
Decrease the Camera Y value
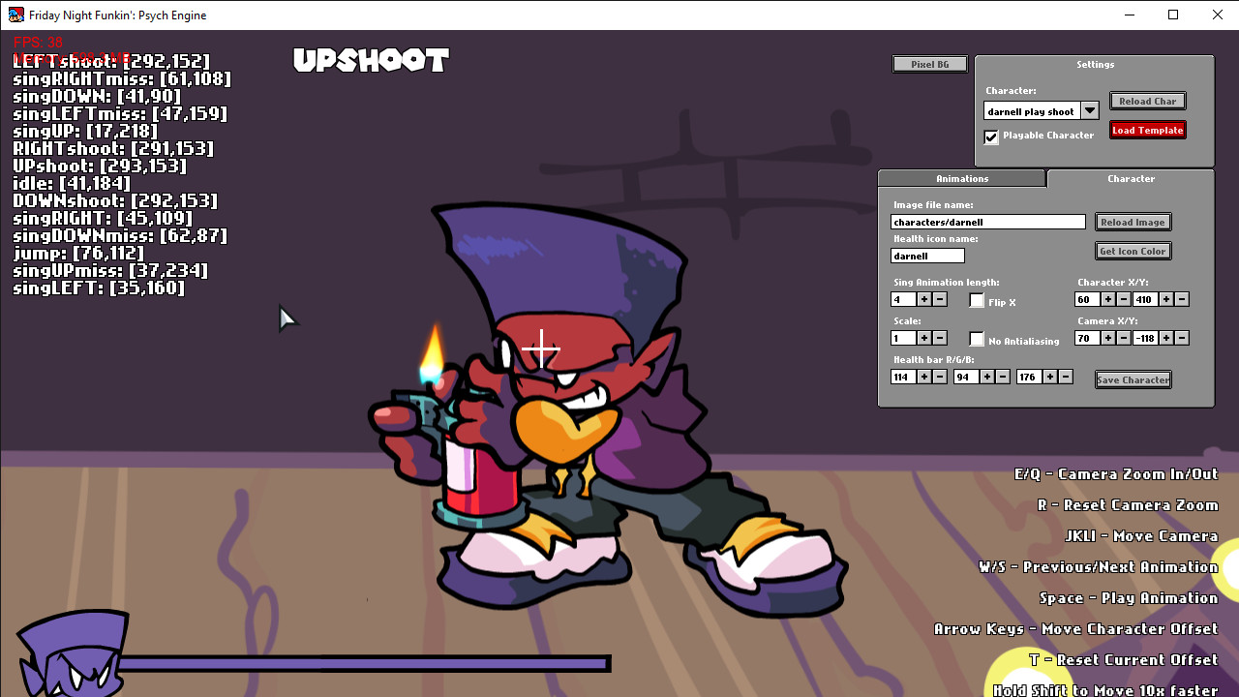pyautogui.click(x=1181, y=338)
